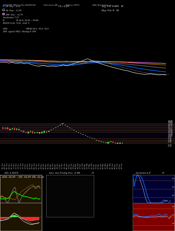The height and width of the screenshot is (231, 175).
Task: Select the '200 Day - 14.78' label
Action: [14, 15]
